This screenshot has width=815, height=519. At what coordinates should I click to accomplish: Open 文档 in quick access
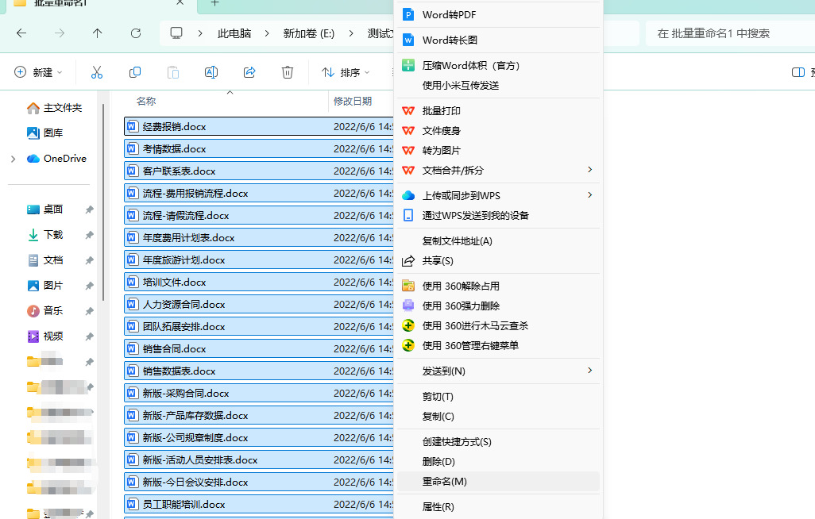coord(45,260)
